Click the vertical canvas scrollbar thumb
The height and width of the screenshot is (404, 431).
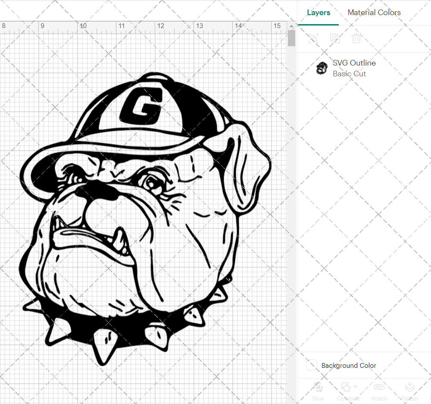coord(291,38)
